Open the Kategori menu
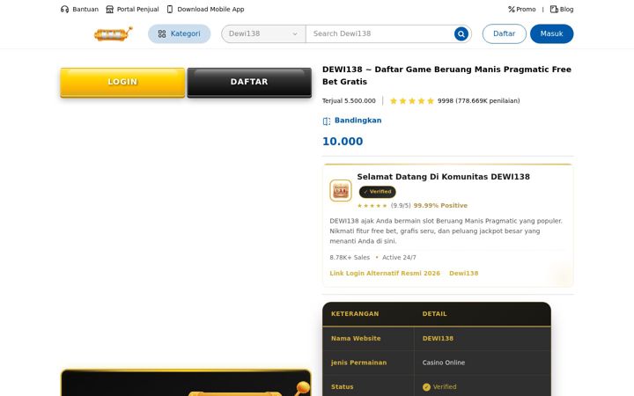This screenshot has width=634, height=396. coord(179,34)
